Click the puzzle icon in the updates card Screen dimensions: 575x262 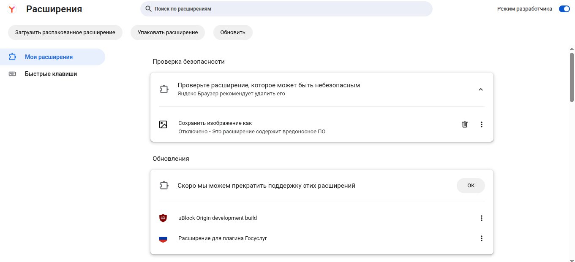(x=164, y=186)
